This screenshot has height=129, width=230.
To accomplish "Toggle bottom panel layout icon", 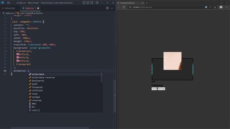I will [88, 3].
